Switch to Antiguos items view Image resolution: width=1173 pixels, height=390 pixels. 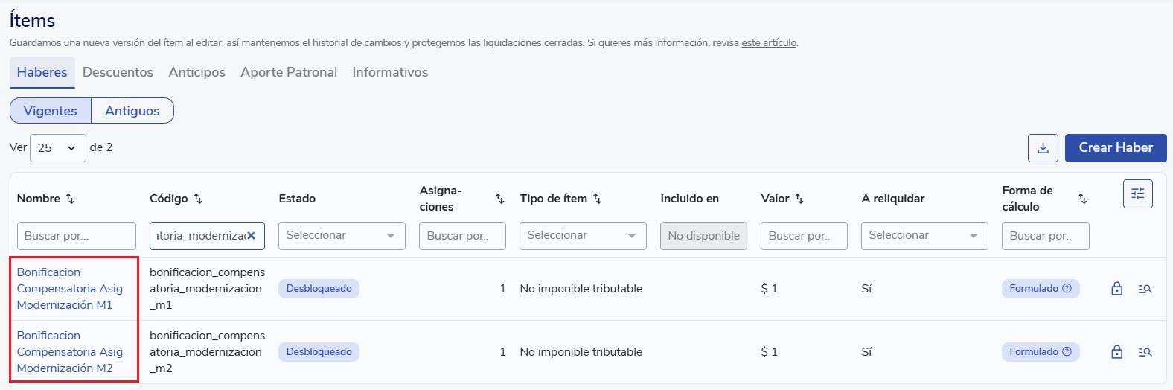click(x=132, y=111)
